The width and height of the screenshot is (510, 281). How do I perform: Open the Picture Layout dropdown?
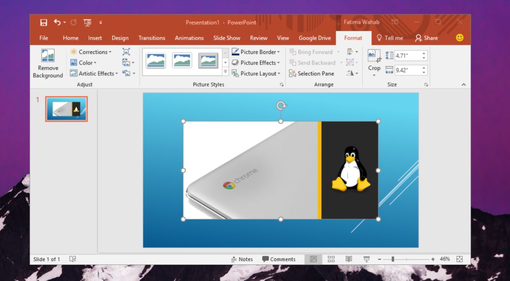[256, 73]
